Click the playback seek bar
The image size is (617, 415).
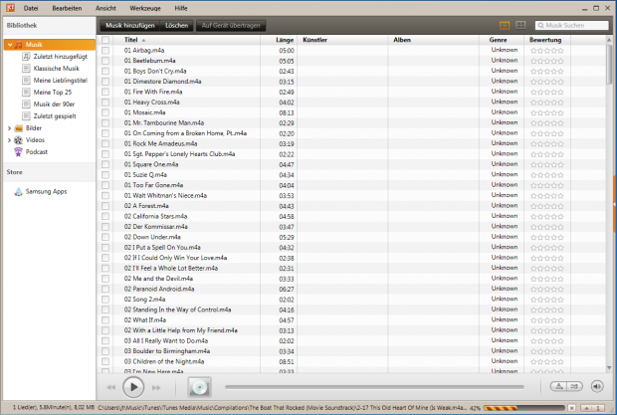click(374, 387)
